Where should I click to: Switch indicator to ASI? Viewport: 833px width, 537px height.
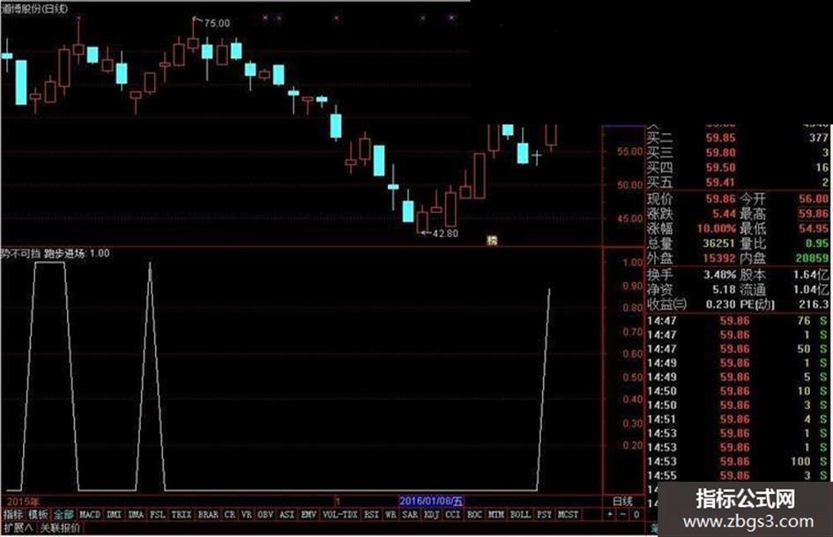286,515
